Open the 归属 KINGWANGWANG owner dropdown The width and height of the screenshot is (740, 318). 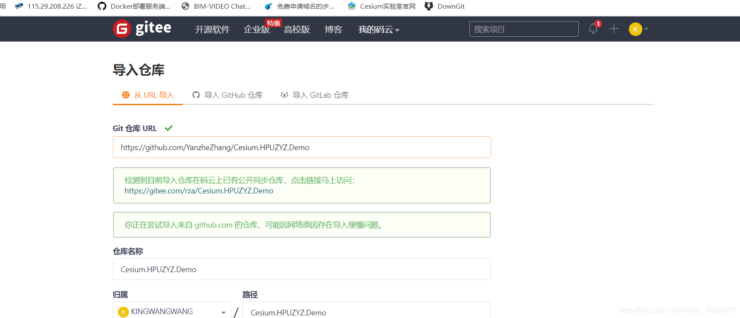coord(172,312)
